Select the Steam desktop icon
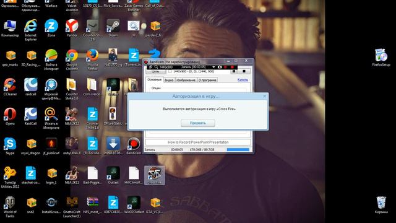This screenshot has width=396, height=223. click(113, 28)
